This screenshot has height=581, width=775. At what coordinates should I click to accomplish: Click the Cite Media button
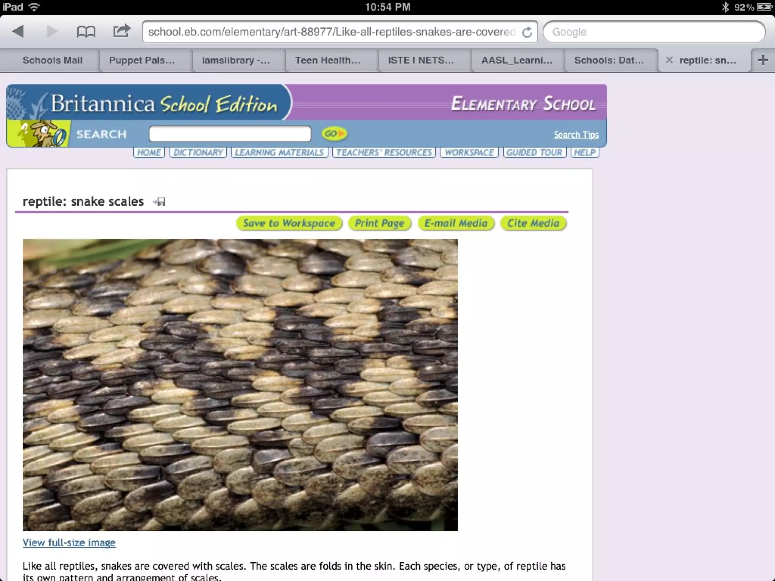(533, 223)
